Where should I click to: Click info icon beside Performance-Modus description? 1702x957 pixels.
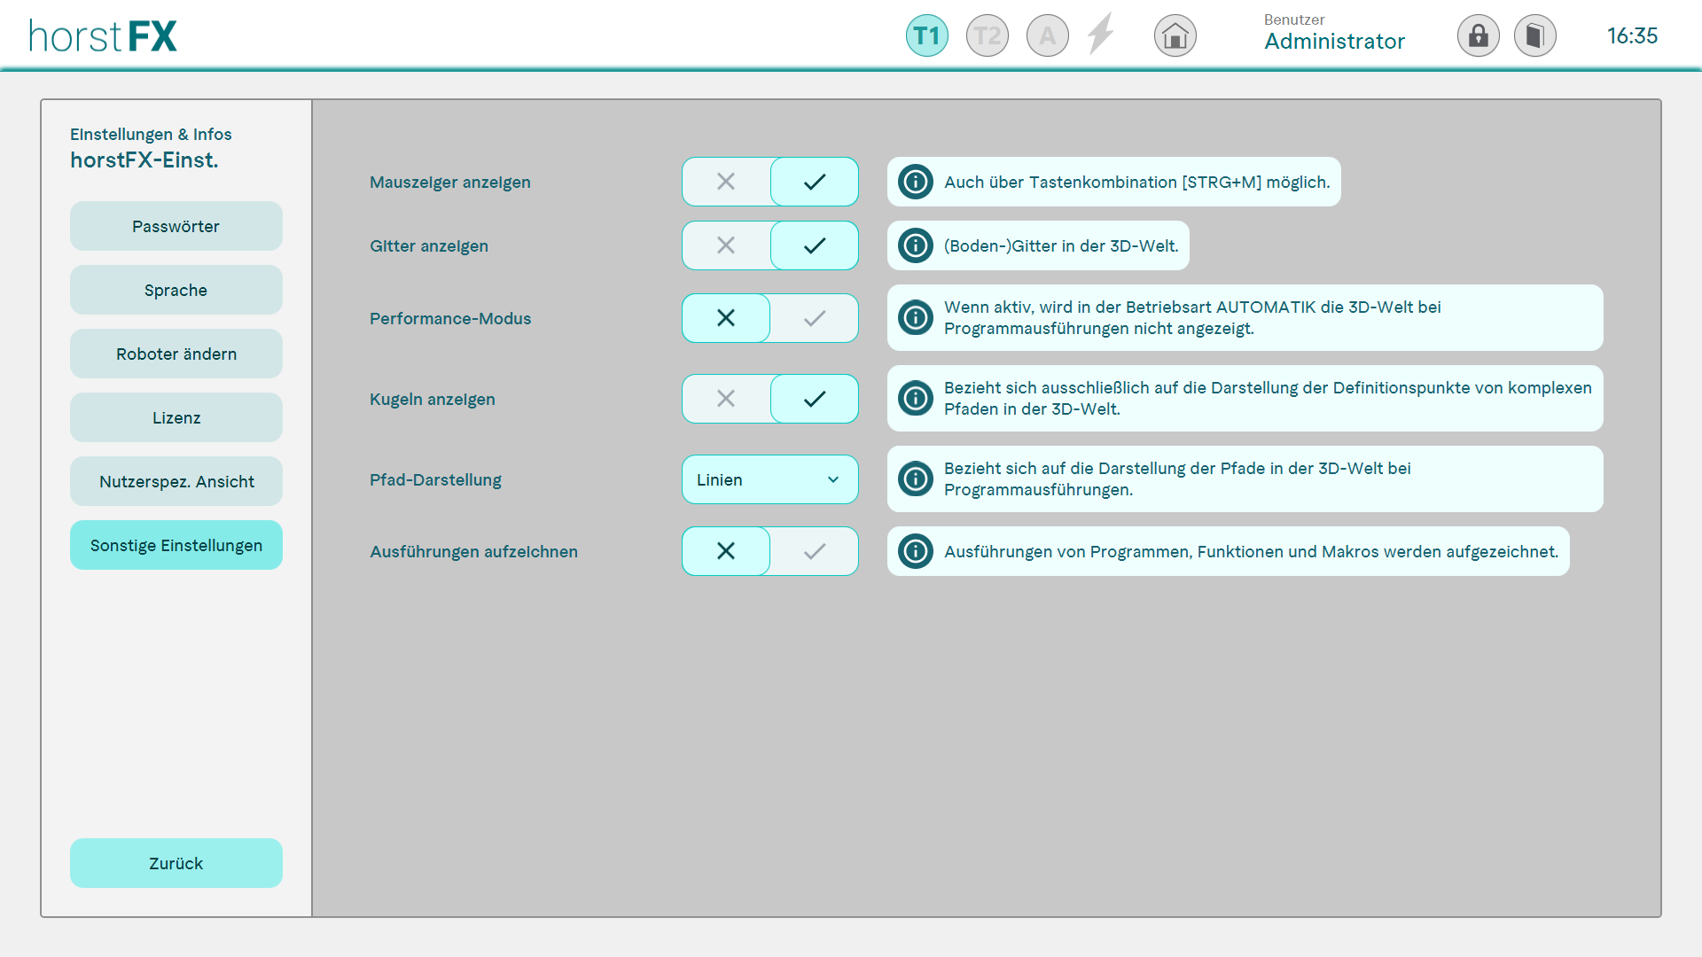pyautogui.click(x=915, y=318)
